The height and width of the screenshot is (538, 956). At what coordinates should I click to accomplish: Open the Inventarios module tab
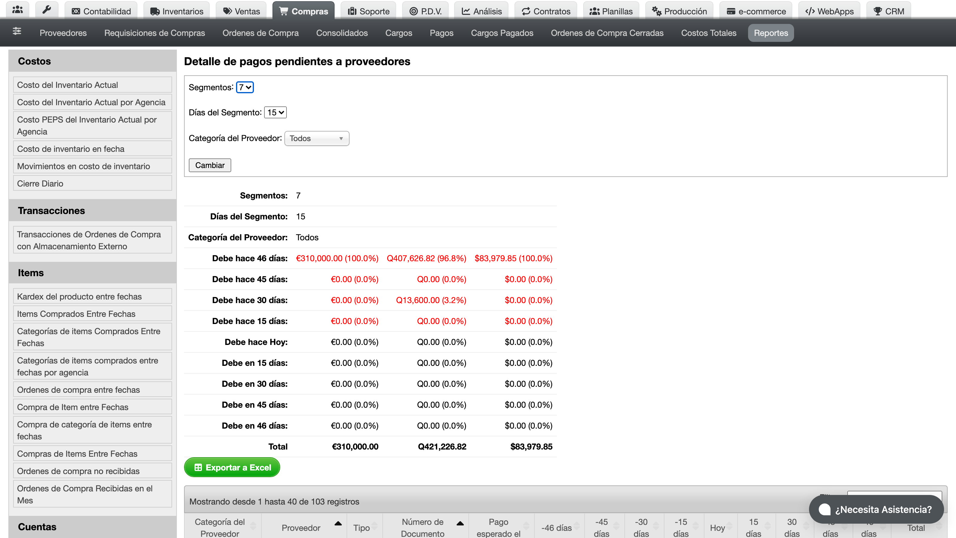[177, 11]
